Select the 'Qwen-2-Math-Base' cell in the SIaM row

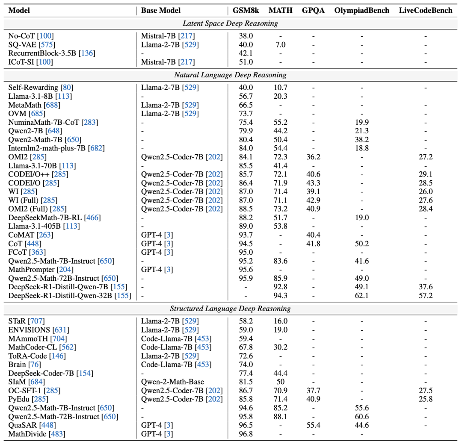(x=173, y=382)
